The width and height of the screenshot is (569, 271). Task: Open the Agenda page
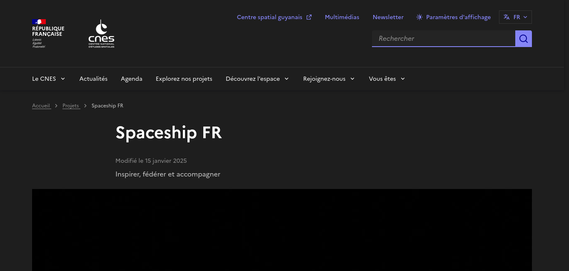(x=132, y=79)
